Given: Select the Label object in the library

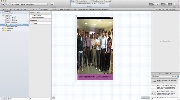Looking at the screenshot, I should click(164, 81).
